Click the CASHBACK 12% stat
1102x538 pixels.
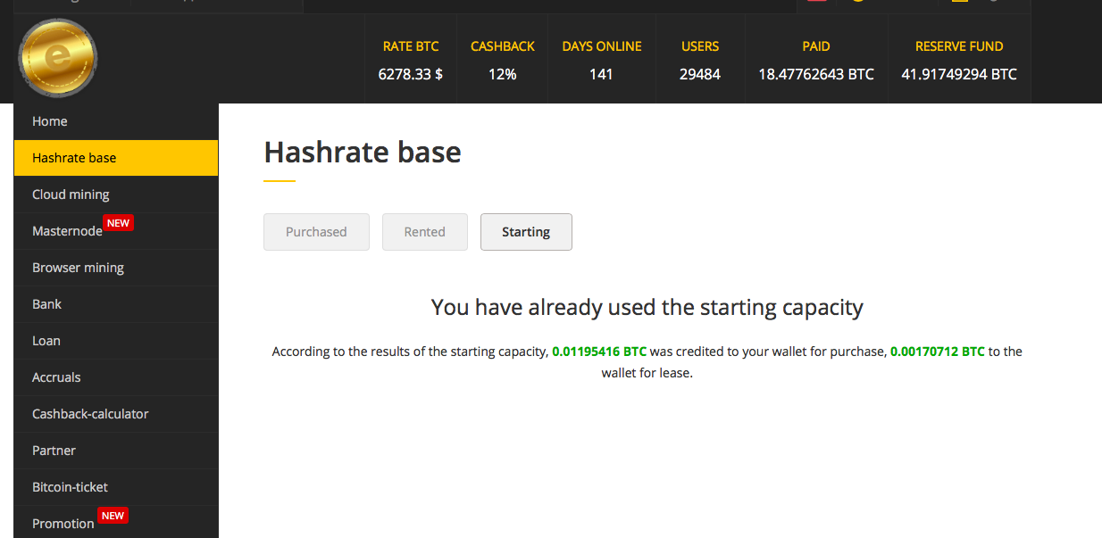[x=503, y=60]
